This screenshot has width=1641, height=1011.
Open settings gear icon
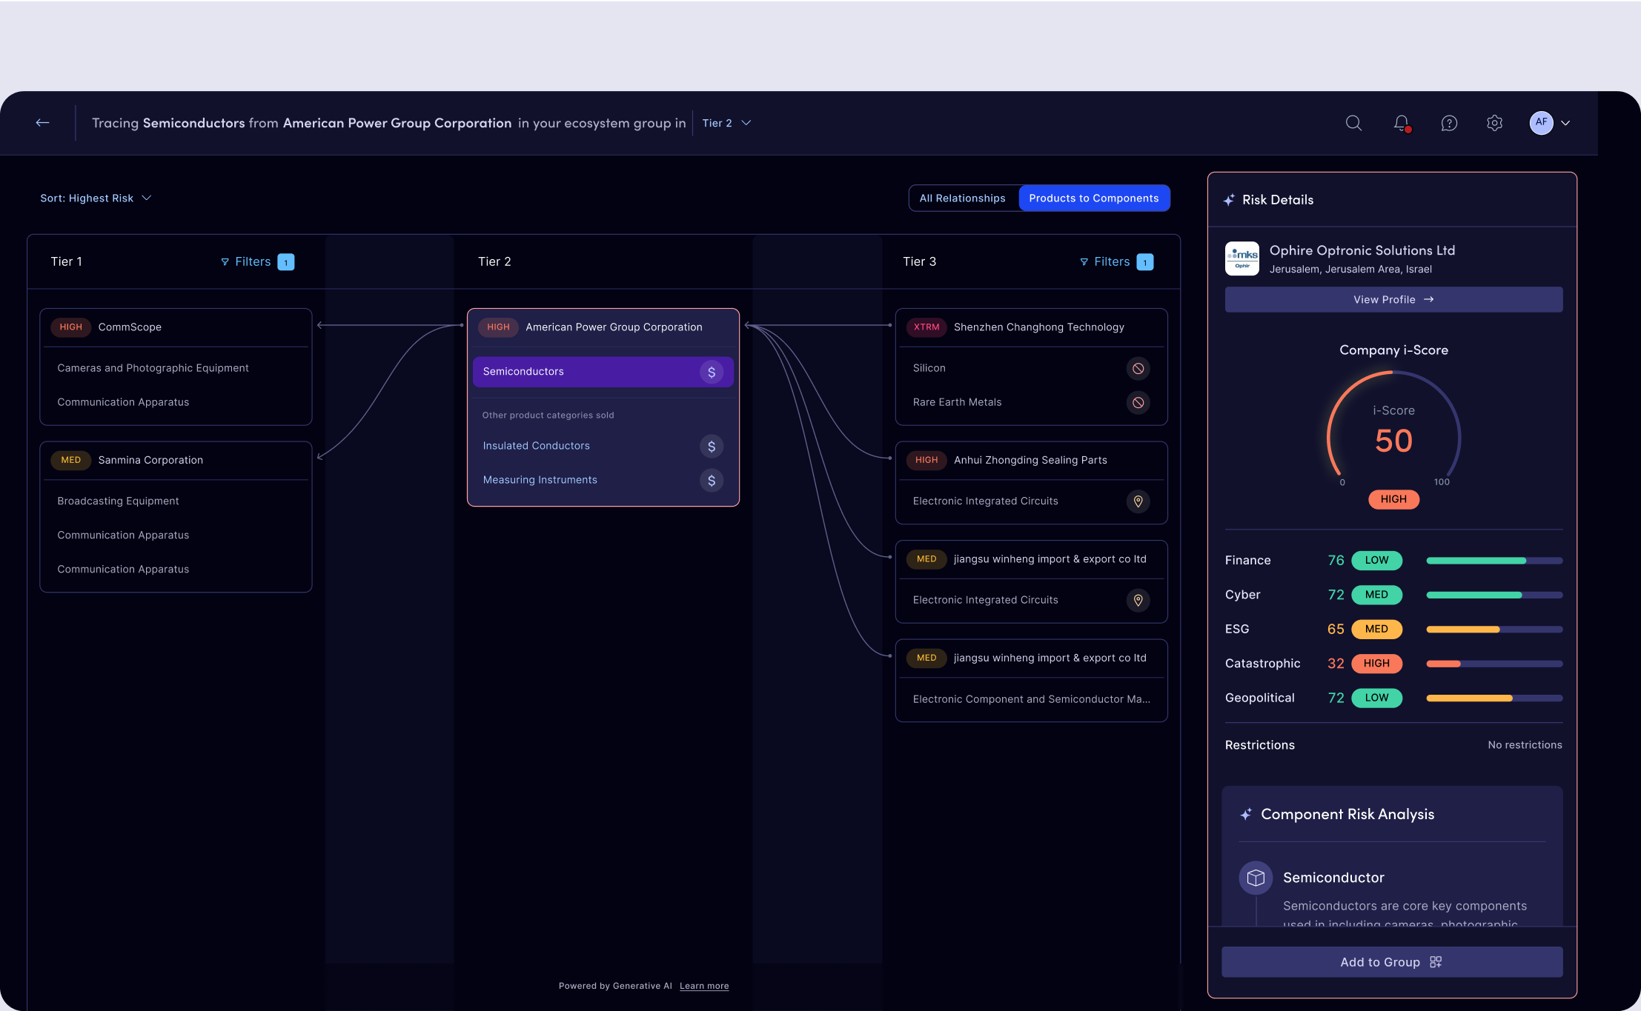(x=1494, y=123)
